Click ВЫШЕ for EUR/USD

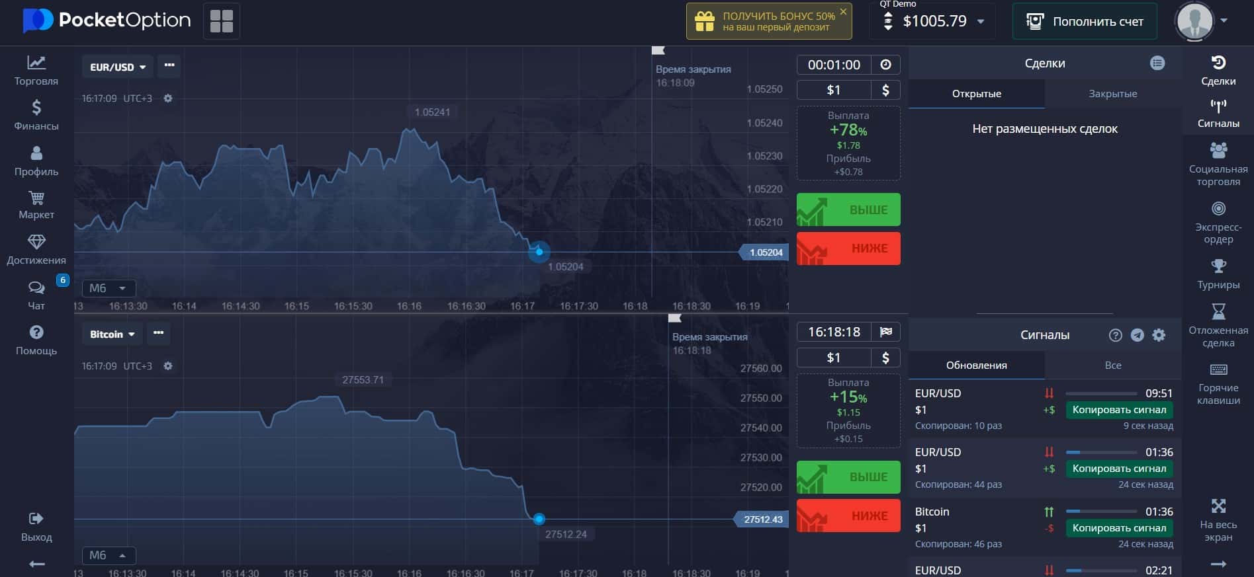[x=848, y=210]
